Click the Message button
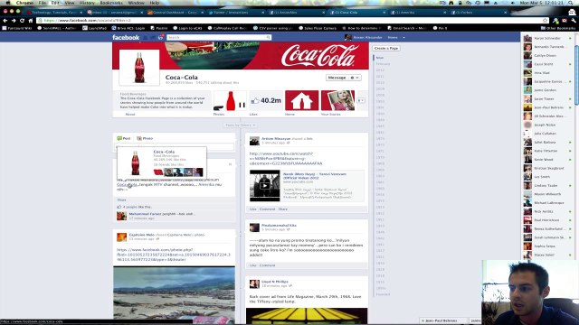This screenshot has width=579, height=325. [337, 78]
